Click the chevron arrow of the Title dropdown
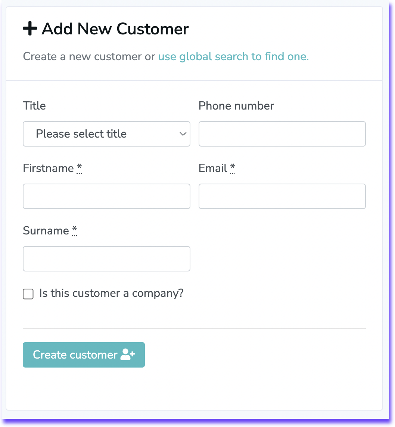This screenshot has height=427, width=395. pos(183,134)
